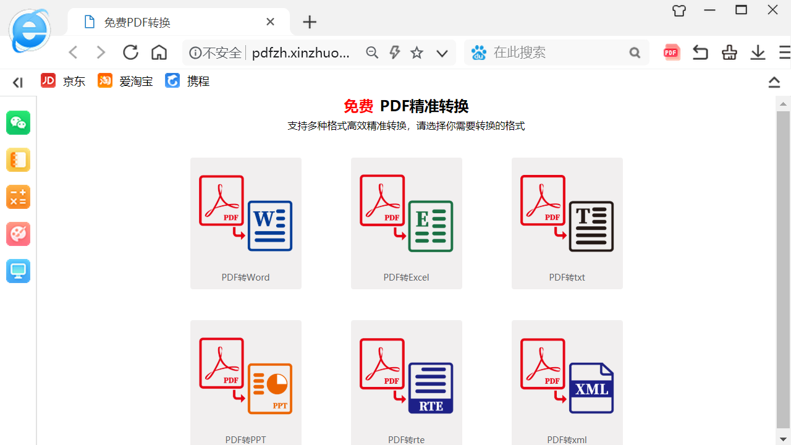Image resolution: width=791 pixels, height=445 pixels.
Task: Open the screencast tool in the sidebar
Action: coord(18,271)
